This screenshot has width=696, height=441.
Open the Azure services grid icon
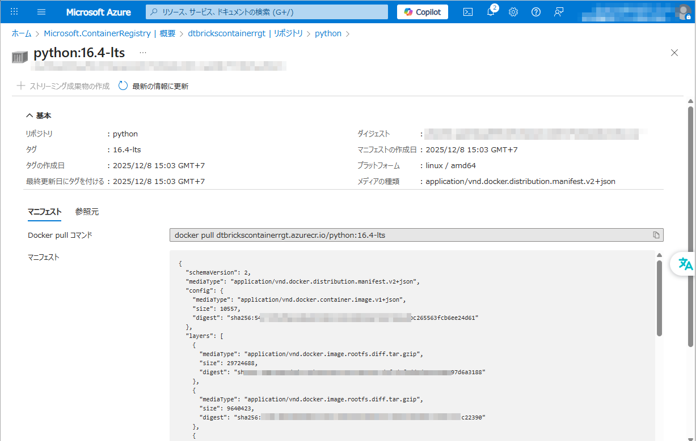coord(14,12)
